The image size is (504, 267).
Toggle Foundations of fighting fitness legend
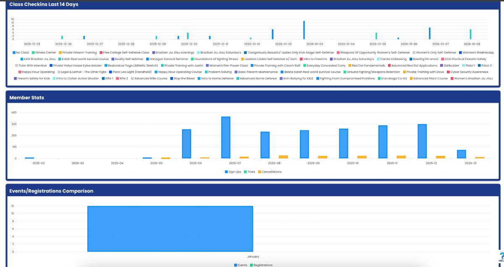(214, 59)
